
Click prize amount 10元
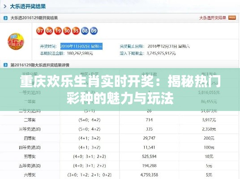click(209, 157)
